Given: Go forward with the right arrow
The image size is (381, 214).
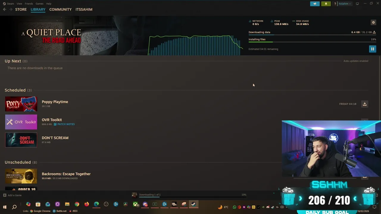Looking at the screenshot, I should coord(11,10).
